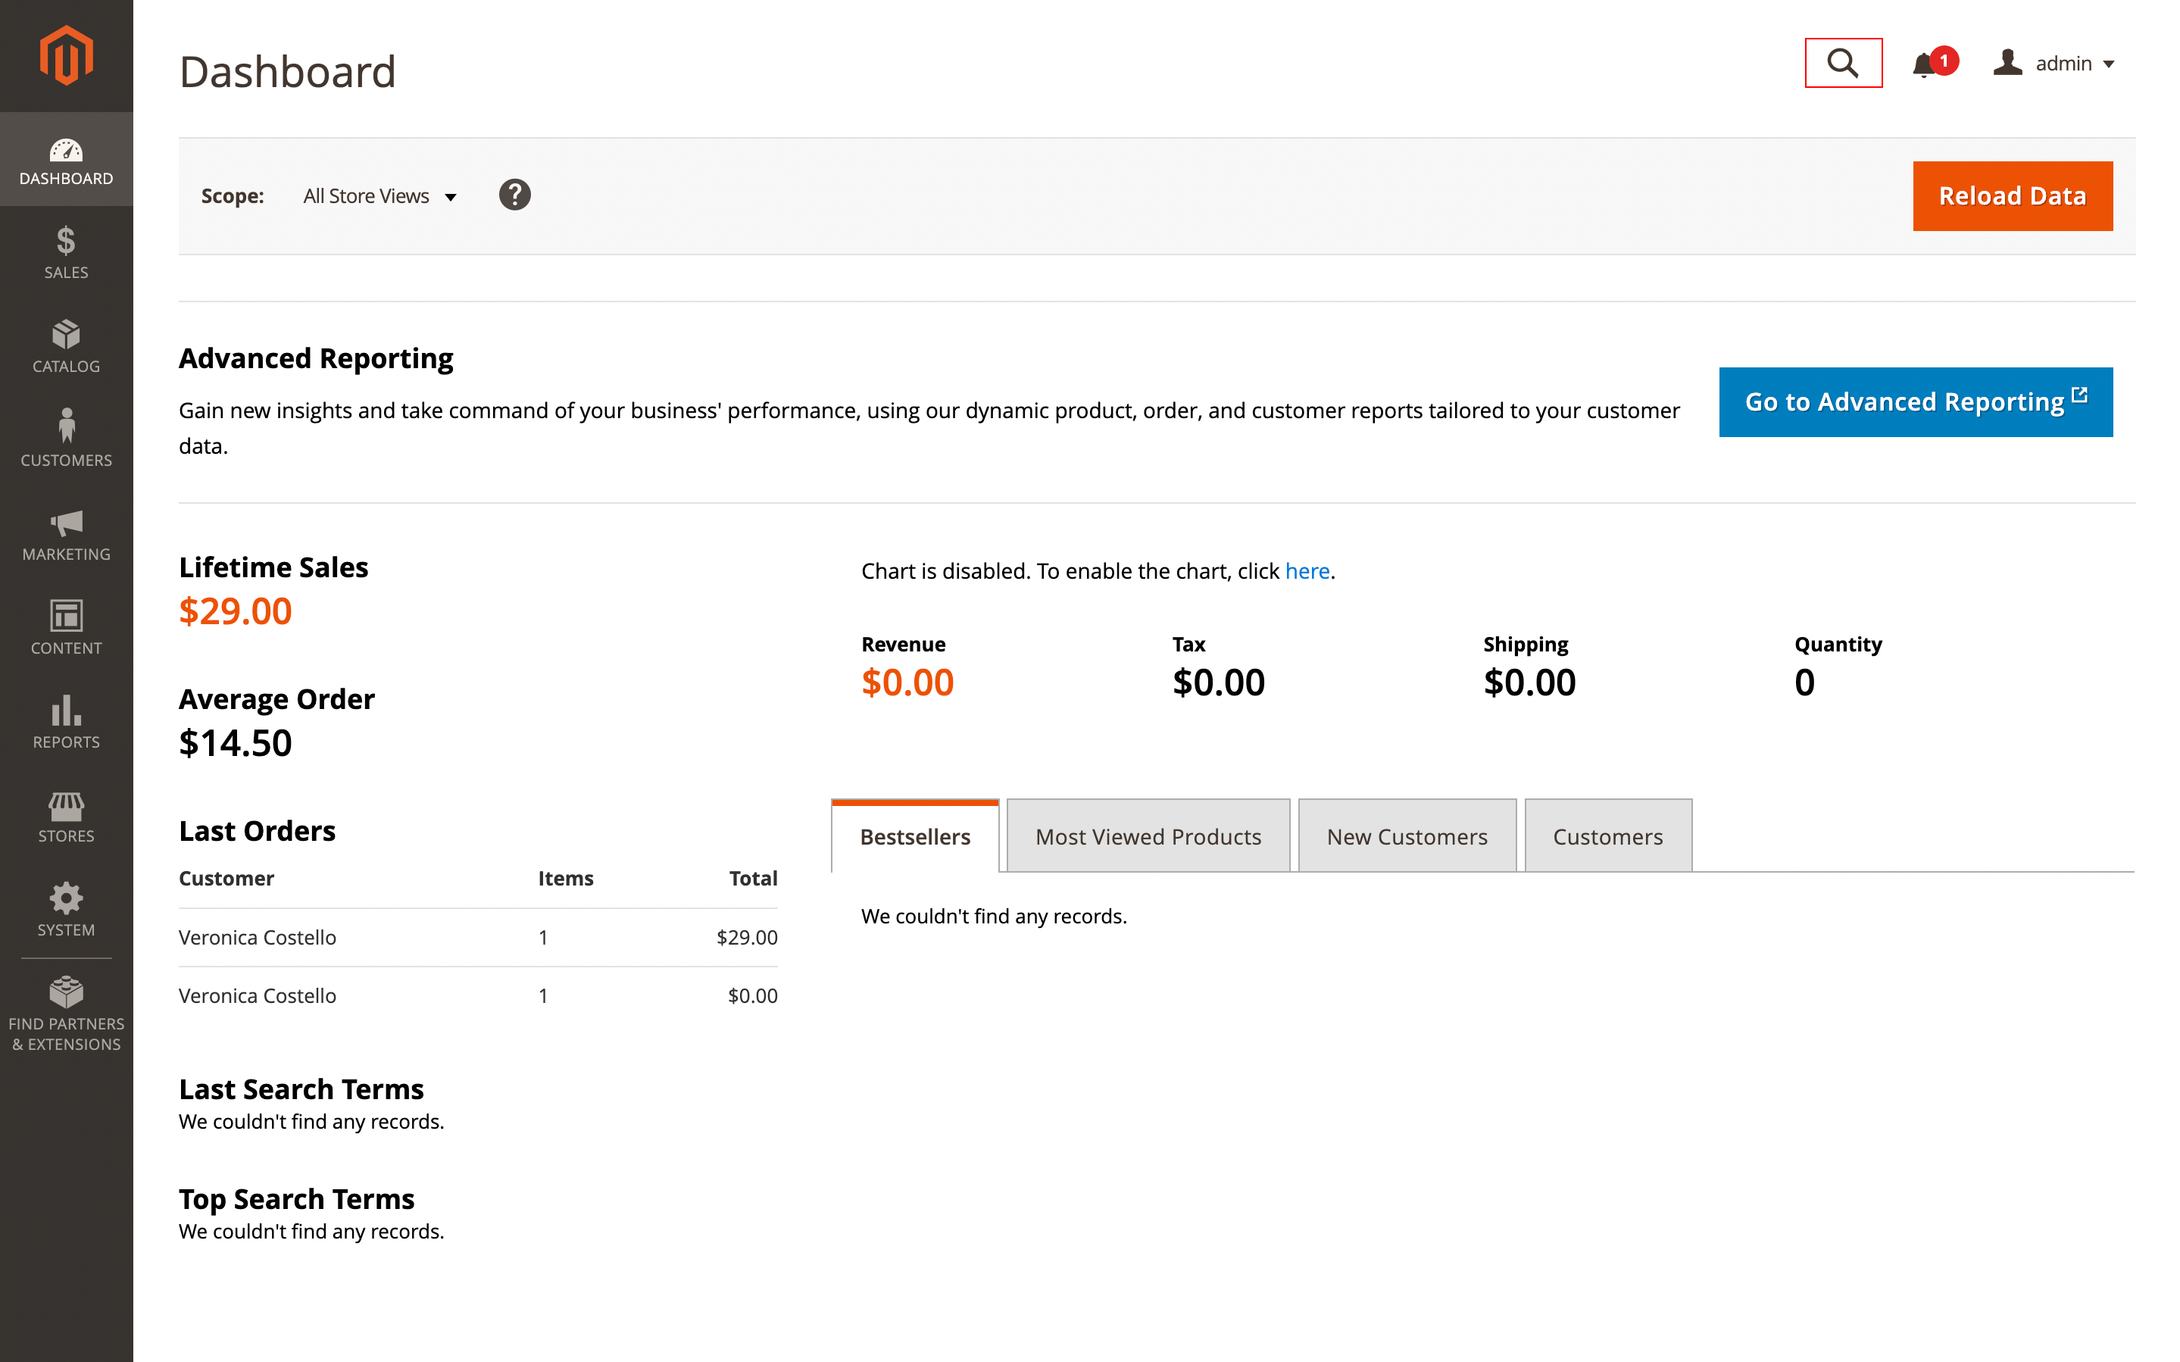Switch to New Customers tab
Viewport: 2180px width, 1362px height.
coord(1406,836)
